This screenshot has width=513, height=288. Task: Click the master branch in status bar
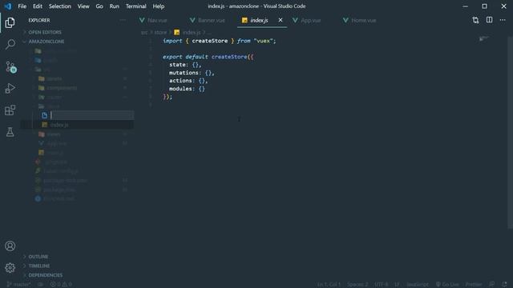pos(18,285)
